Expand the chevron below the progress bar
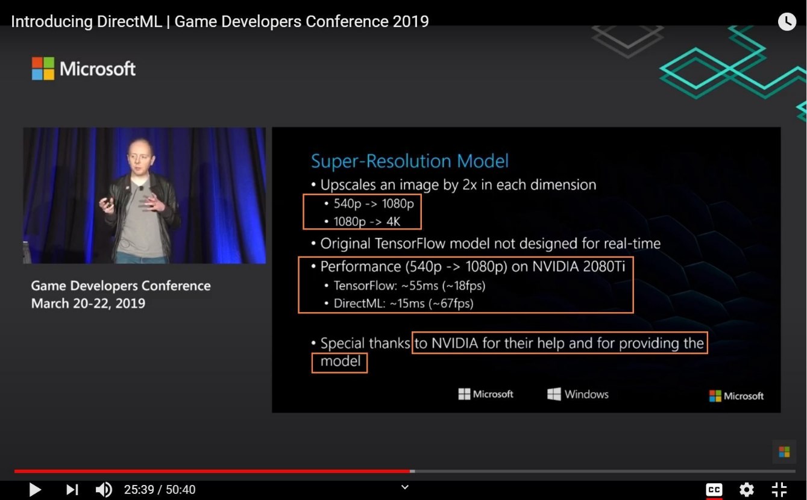Image resolution: width=807 pixels, height=500 pixels. (x=405, y=487)
